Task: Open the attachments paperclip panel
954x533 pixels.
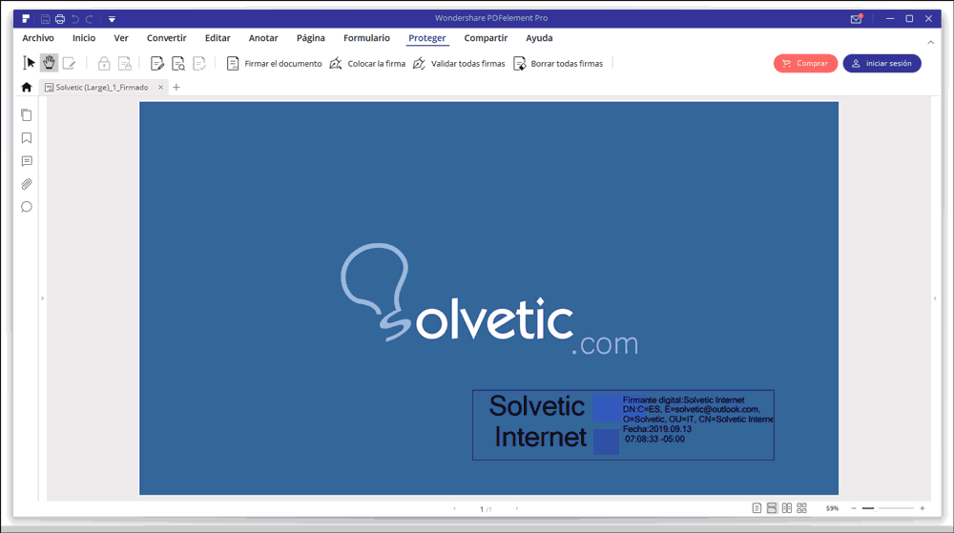Action: pos(26,184)
